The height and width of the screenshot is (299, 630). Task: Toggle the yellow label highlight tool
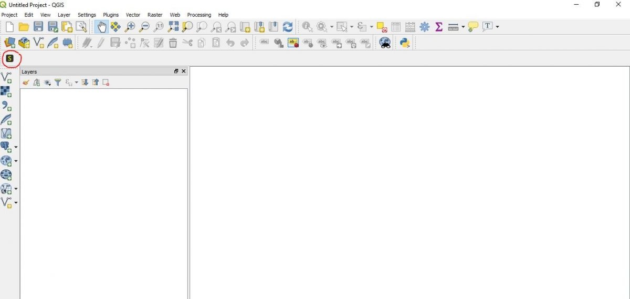(293, 43)
